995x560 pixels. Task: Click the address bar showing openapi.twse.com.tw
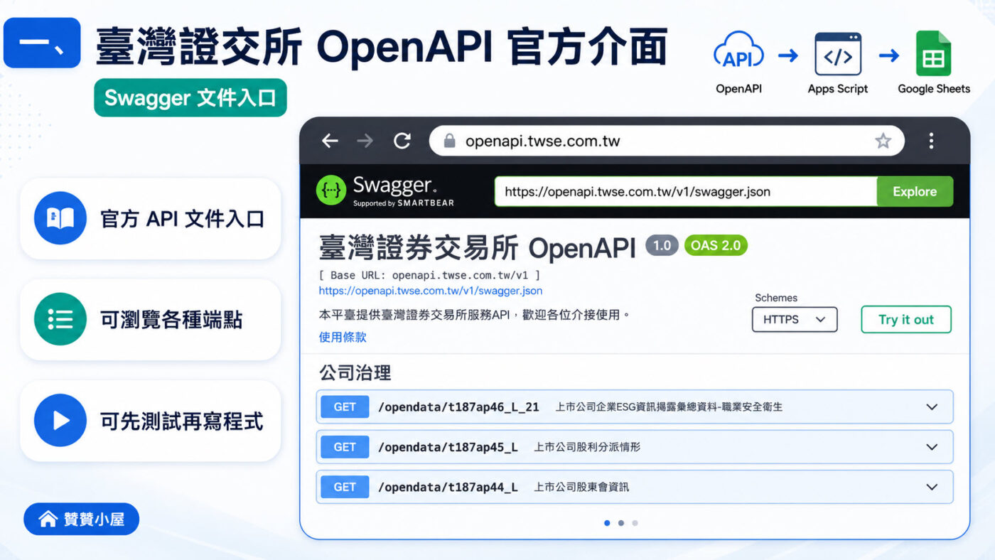(x=667, y=141)
